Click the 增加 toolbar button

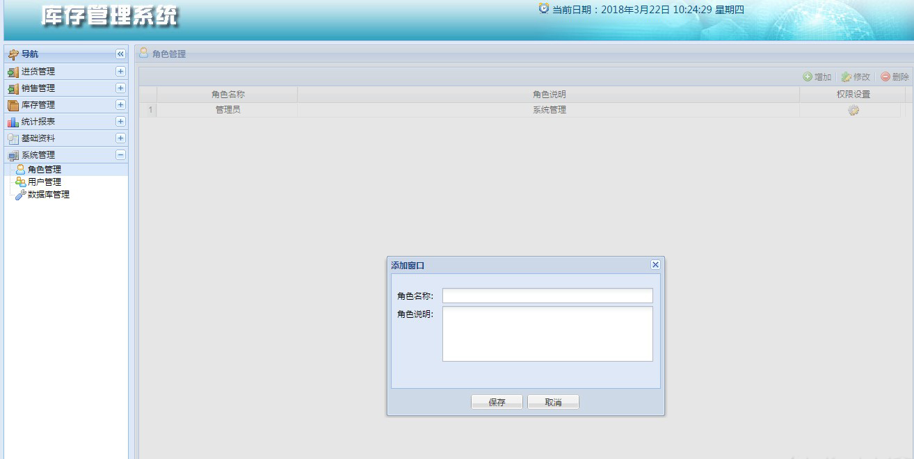point(817,76)
